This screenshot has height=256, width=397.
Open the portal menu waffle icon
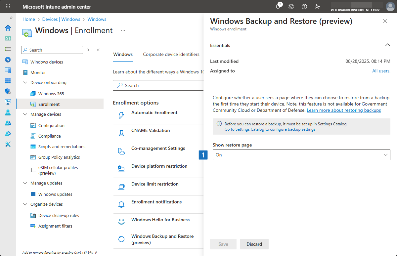pos(8,7)
